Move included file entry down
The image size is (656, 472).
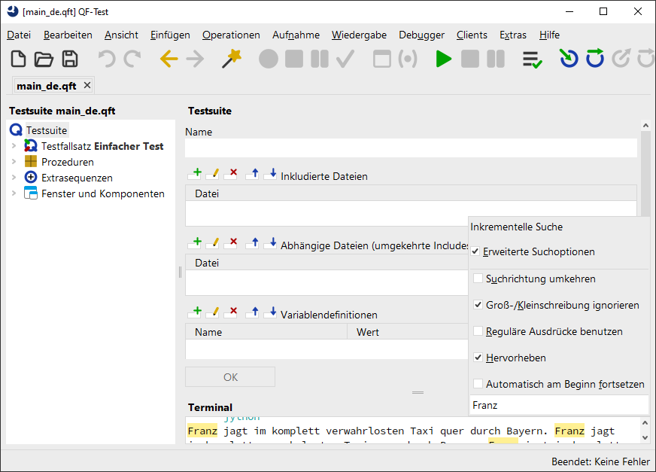[270, 173]
